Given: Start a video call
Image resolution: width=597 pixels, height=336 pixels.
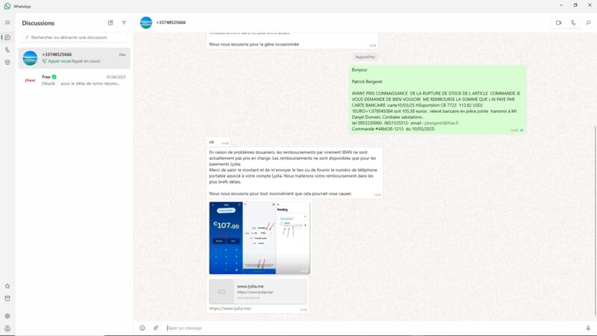Looking at the screenshot, I should coord(558,23).
